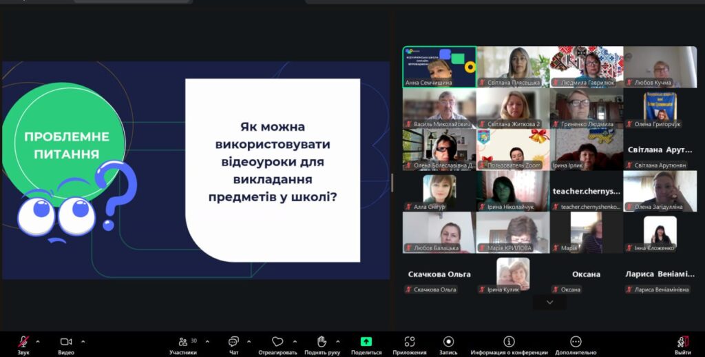Open the Дополнительно more options icon

tap(576, 342)
